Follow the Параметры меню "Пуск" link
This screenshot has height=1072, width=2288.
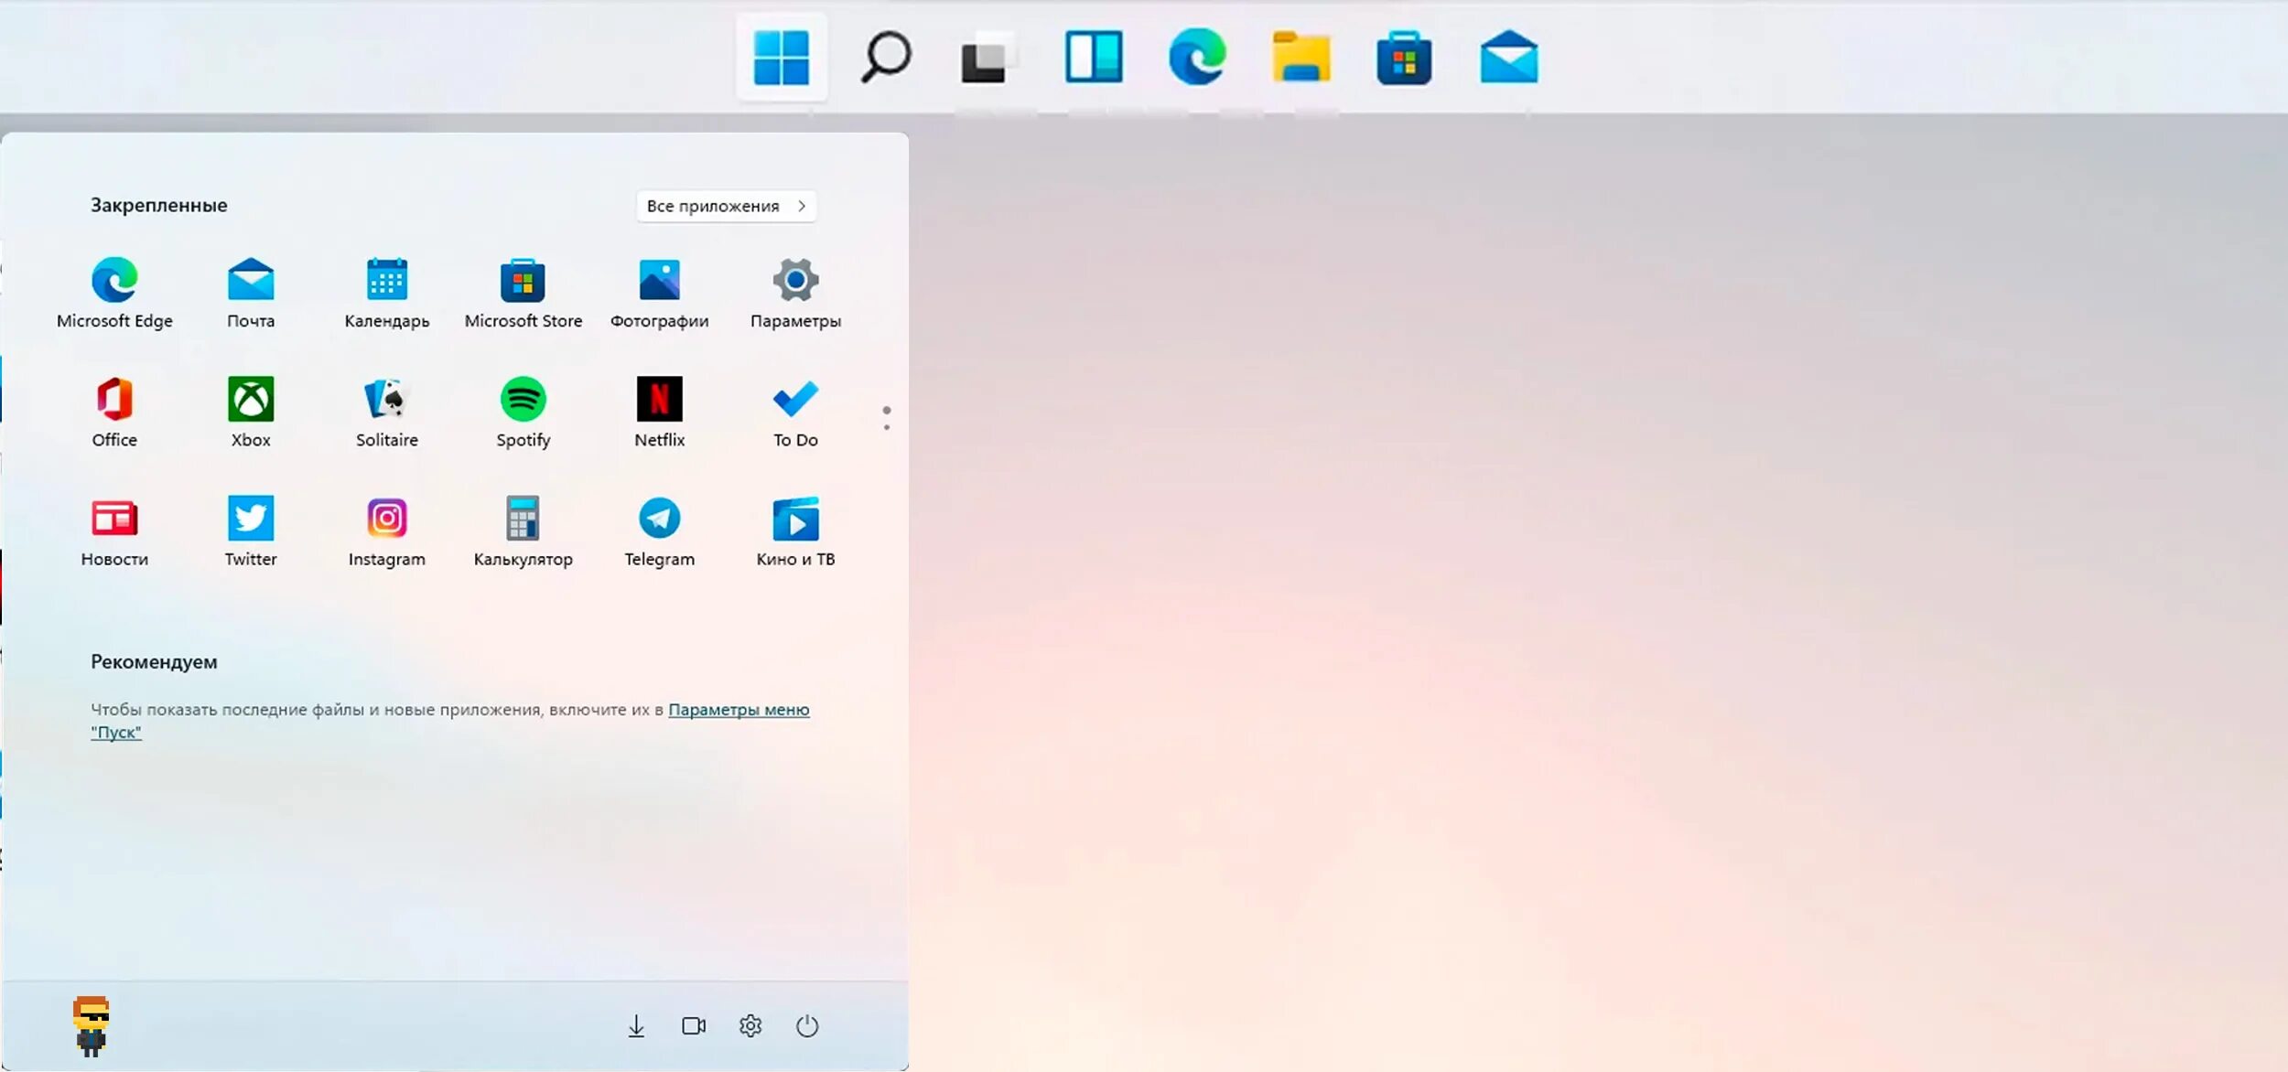738,710
